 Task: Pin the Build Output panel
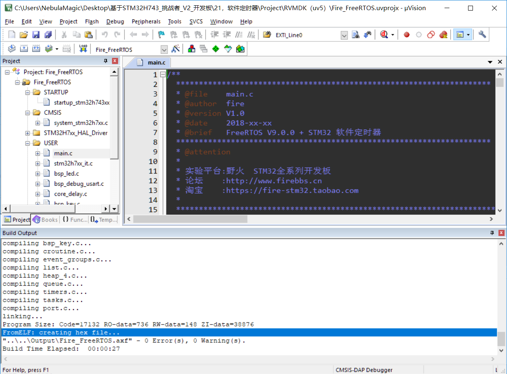pyautogui.click(x=492, y=232)
